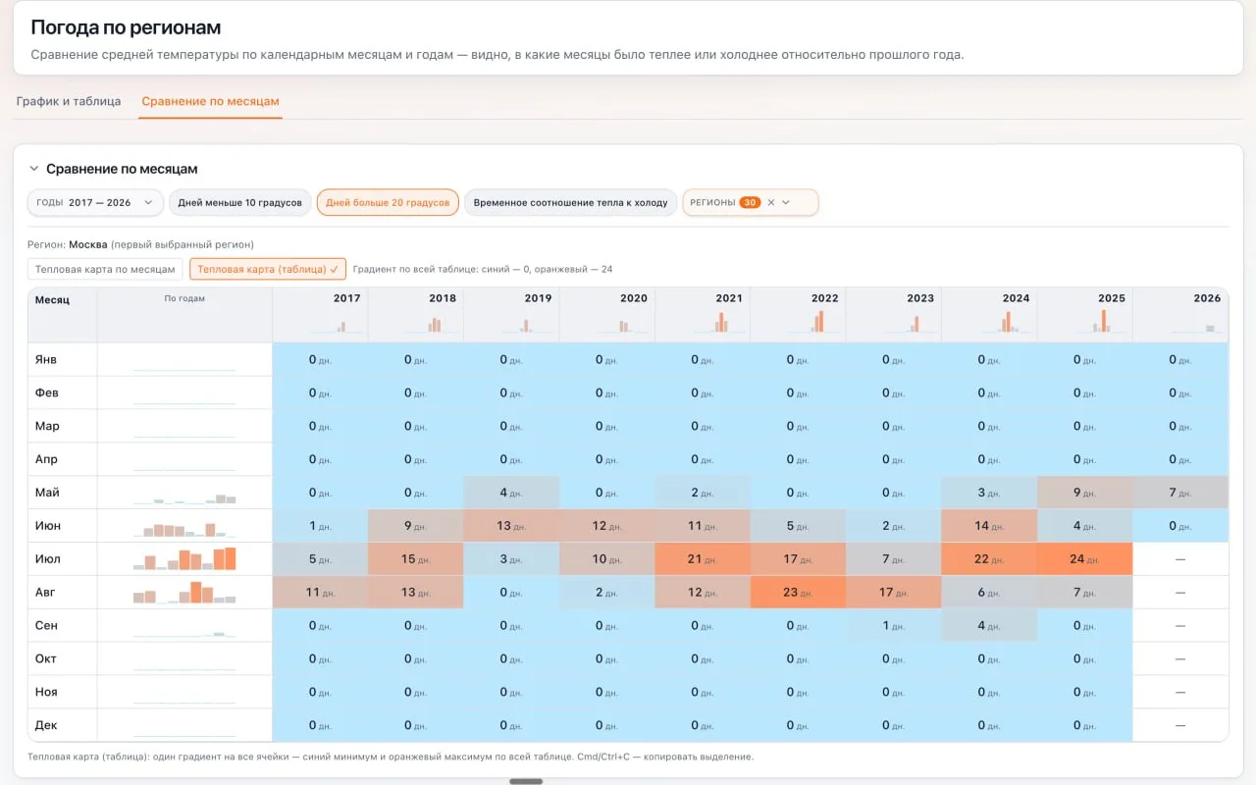Click the horizontal scrollbar handle at bottom
1256x785 pixels.
(526, 781)
